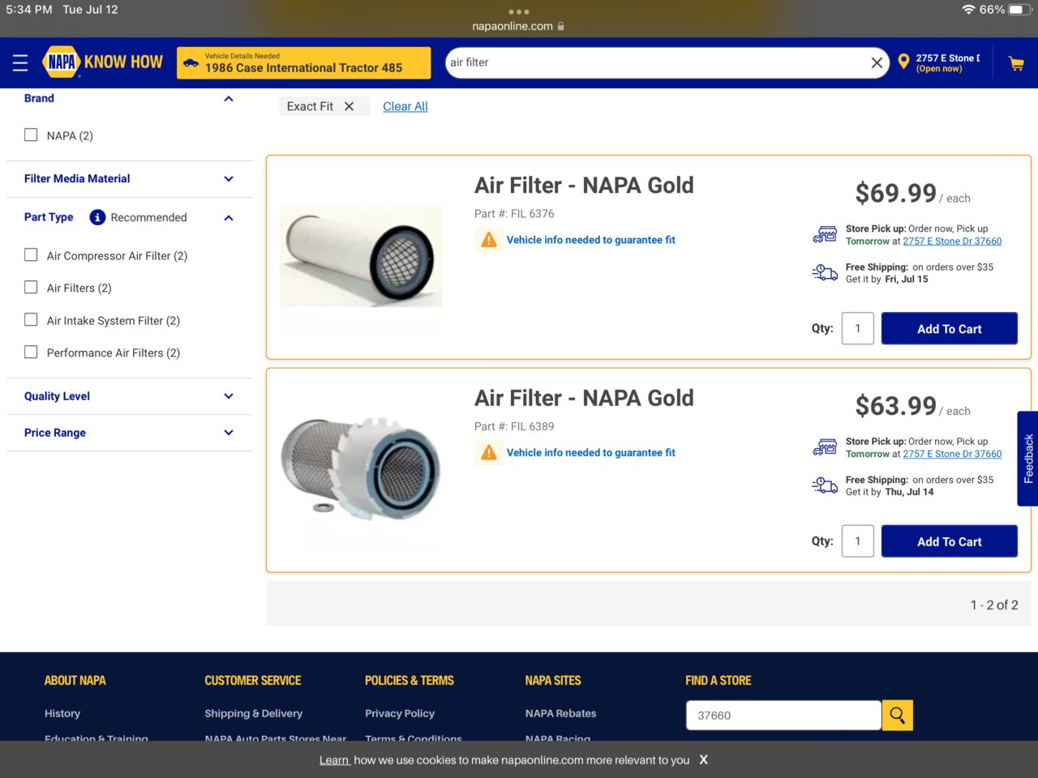The height and width of the screenshot is (778, 1038).
Task: Open the shopping cart icon
Action: point(1016,63)
